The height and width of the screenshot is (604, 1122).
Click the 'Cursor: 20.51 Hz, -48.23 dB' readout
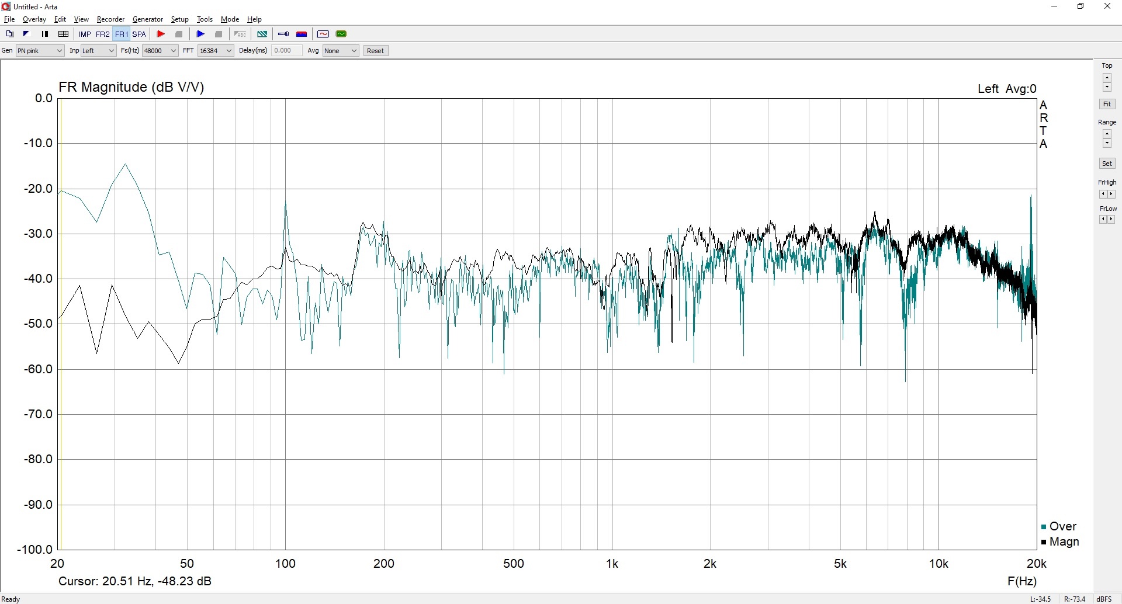tap(135, 581)
